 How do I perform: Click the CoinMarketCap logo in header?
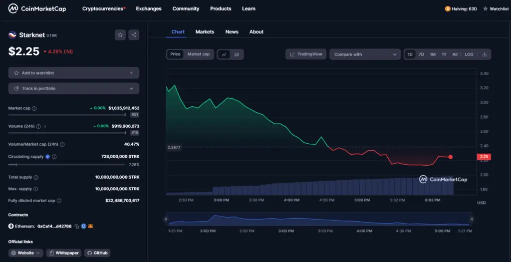tap(37, 8)
